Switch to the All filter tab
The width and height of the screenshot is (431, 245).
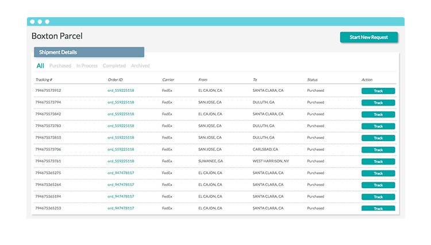coord(40,65)
